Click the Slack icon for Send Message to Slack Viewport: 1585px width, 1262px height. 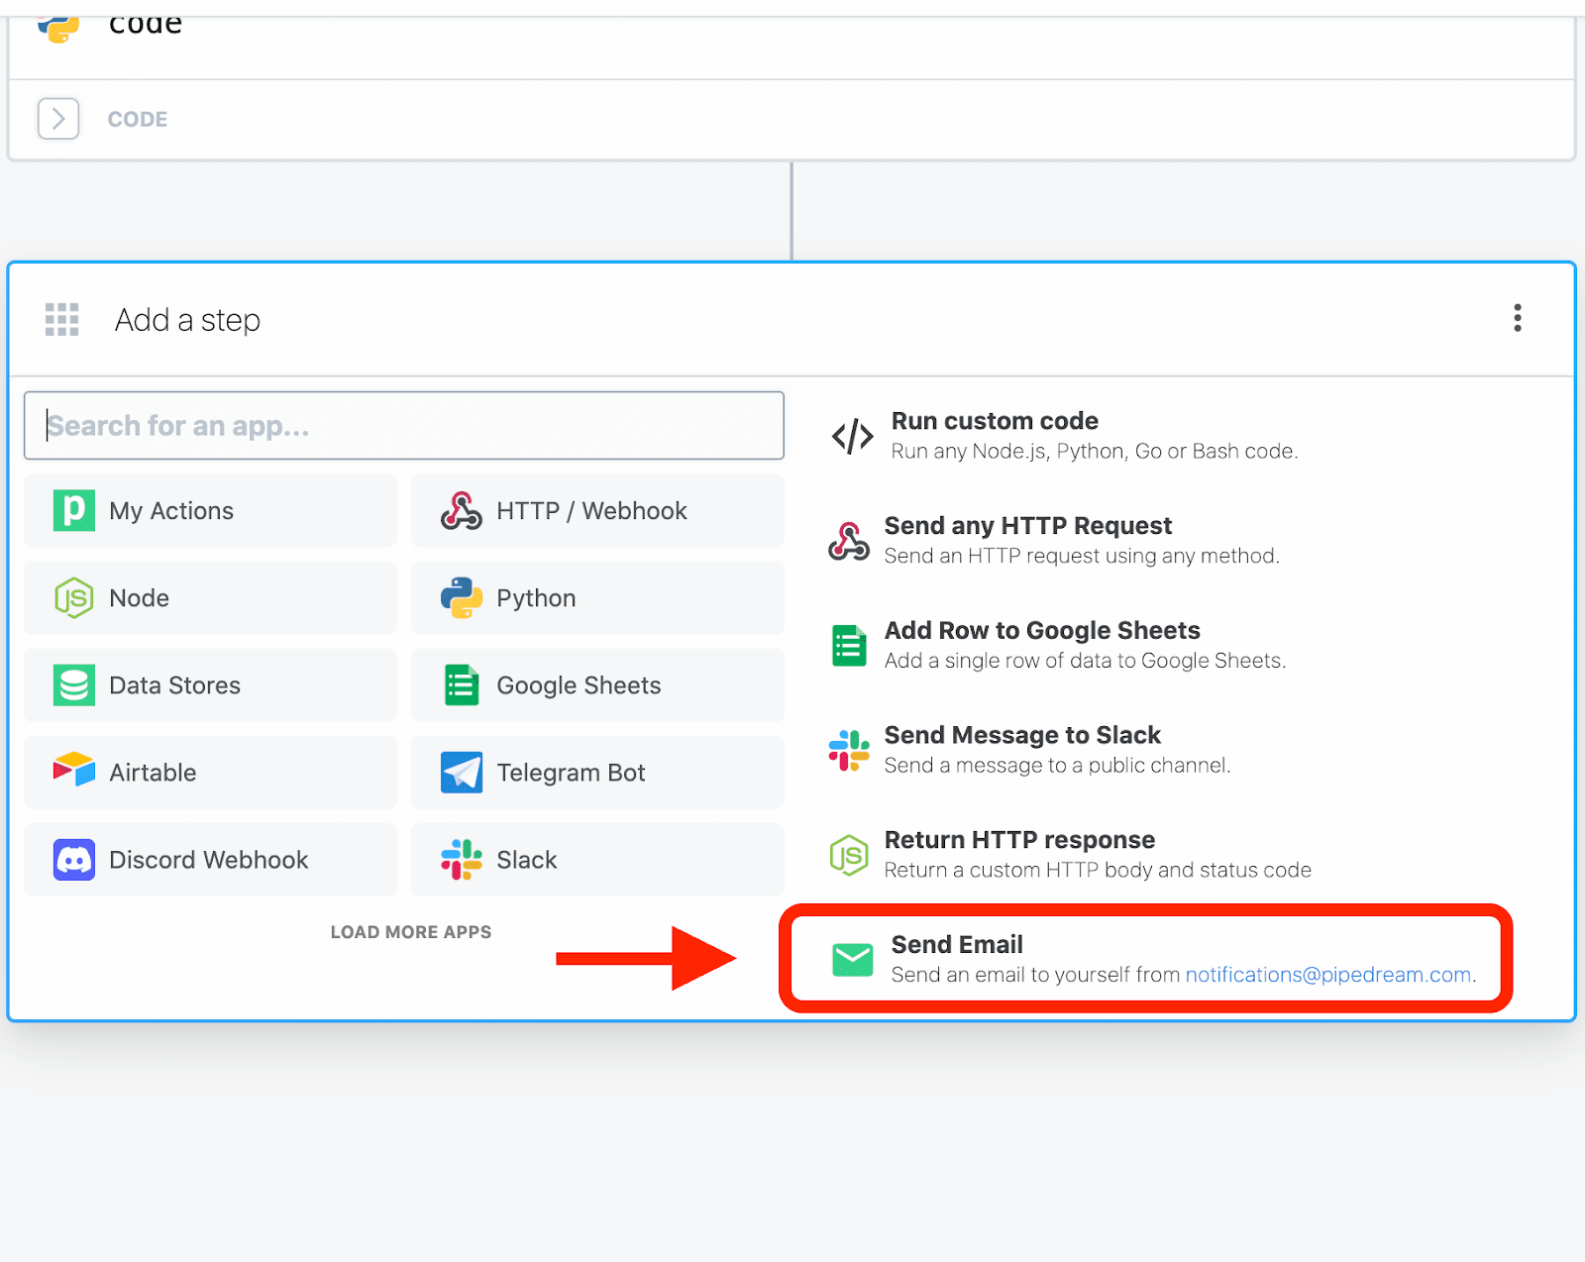click(x=849, y=751)
